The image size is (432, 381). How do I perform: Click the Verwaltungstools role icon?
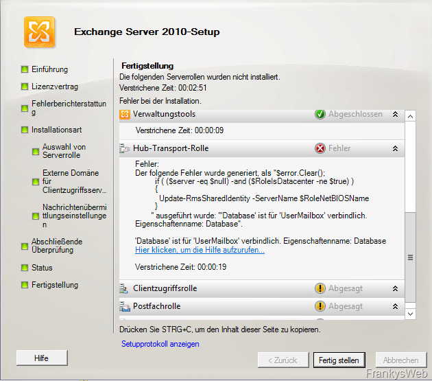coord(125,114)
